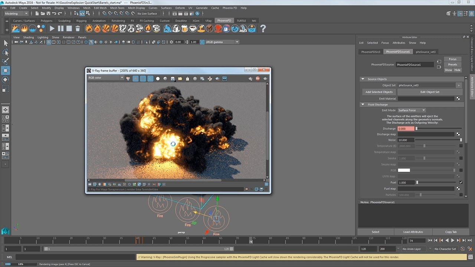The width and height of the screenshot is (475, 267).
Task: Click the milk carton preset shelf icon
Action: [x=176, y=28]
